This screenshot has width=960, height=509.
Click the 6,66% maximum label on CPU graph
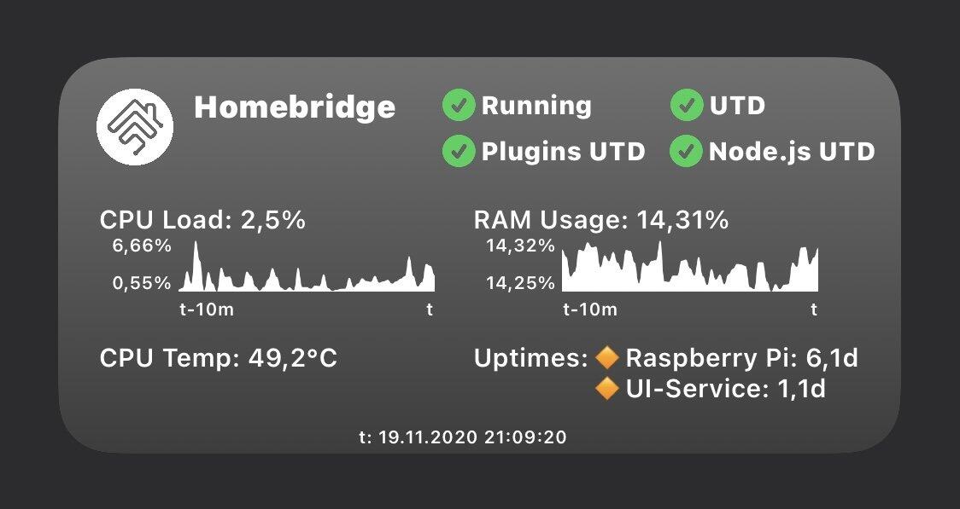point(142,246)
